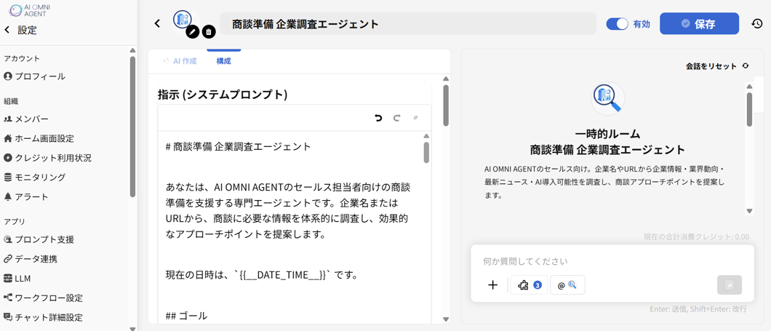
Task: Click the ホーム画面設定 house icon
Action: tap(7, 138)
